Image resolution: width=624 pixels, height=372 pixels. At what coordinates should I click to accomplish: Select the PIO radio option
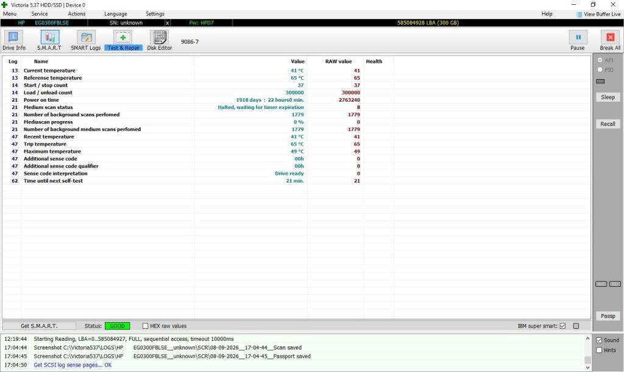click(600, 69)
